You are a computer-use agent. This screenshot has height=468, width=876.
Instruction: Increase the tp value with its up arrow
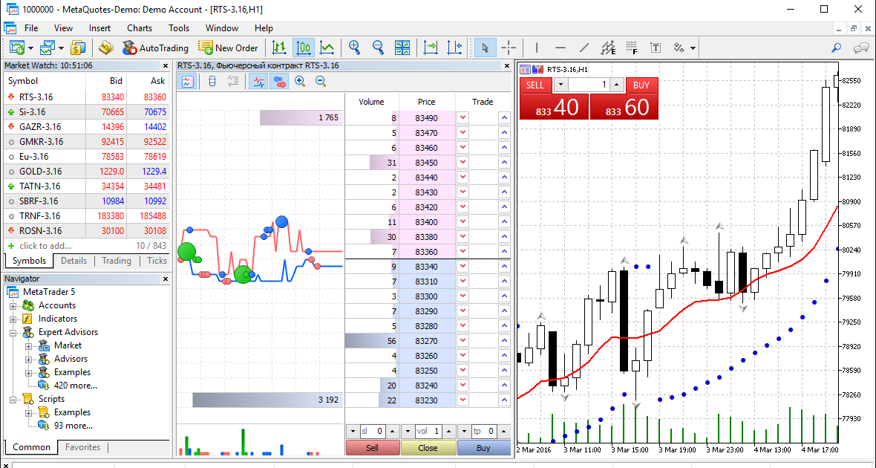coord(505,431)
